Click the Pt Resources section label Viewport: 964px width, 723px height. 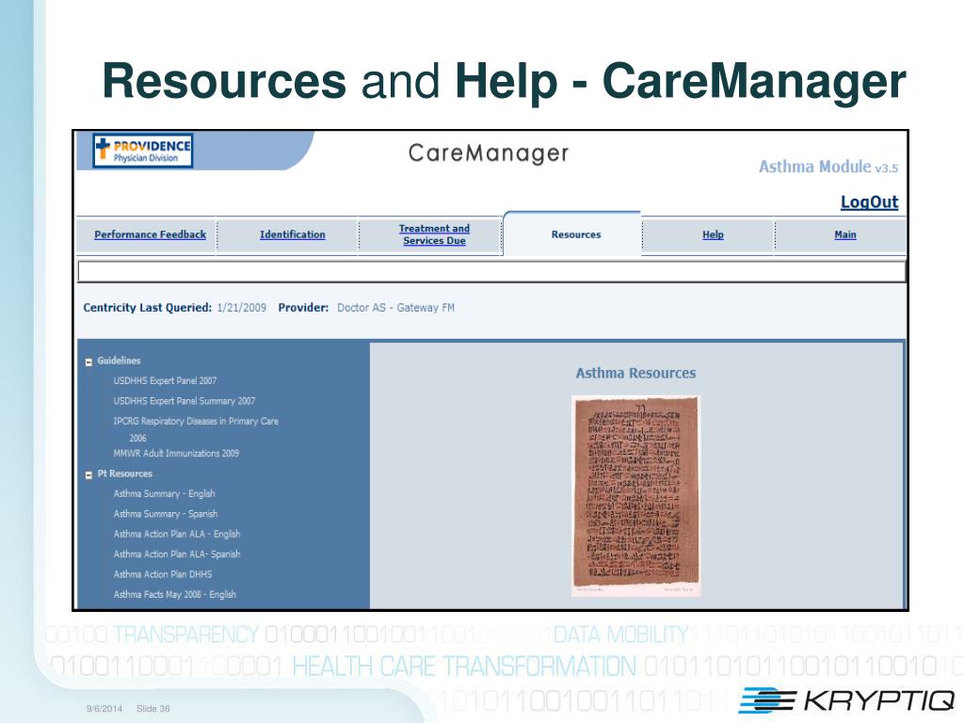pos(125,474)
